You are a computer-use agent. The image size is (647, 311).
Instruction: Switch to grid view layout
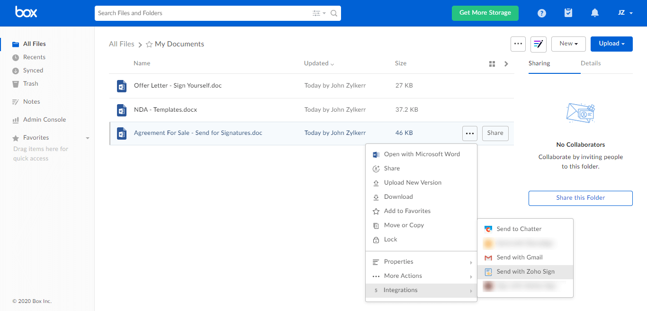tap(492, 63)
